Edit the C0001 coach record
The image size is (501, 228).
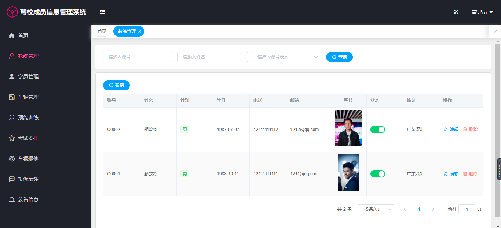click(451, 174)
